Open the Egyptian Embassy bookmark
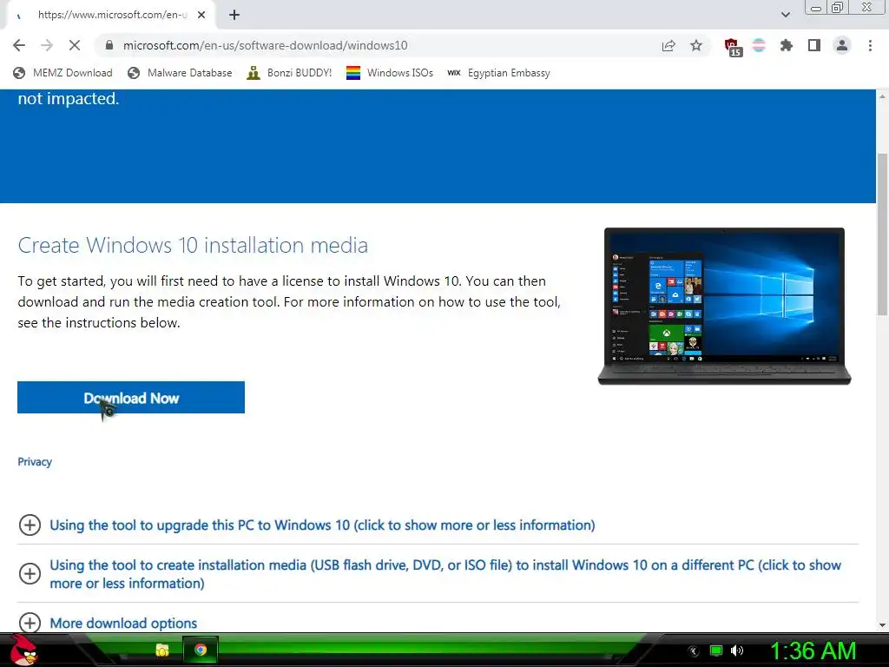 click(x=499, y=73)
